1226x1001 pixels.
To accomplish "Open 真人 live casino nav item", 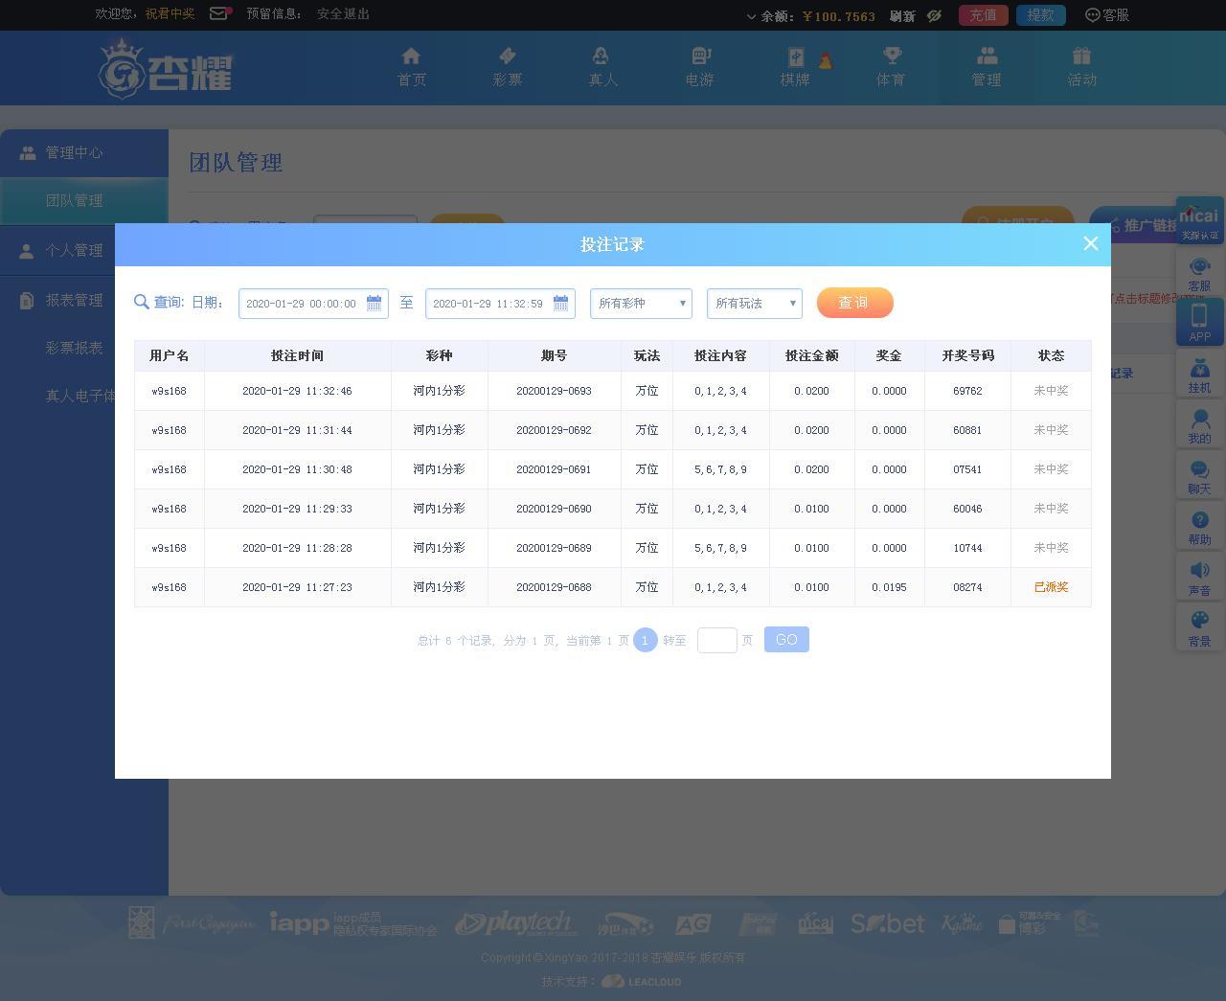I will [603, 68].
